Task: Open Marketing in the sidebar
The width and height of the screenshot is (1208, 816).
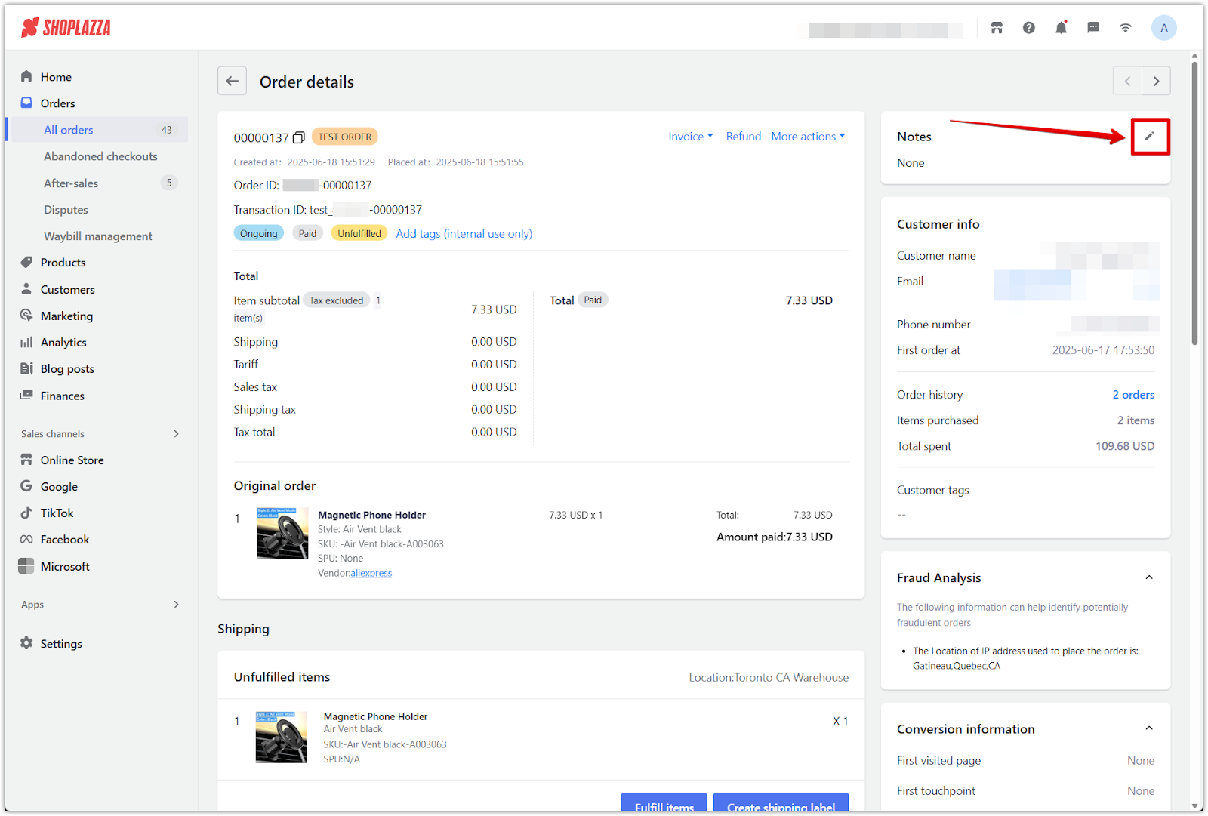Action: 66,316
